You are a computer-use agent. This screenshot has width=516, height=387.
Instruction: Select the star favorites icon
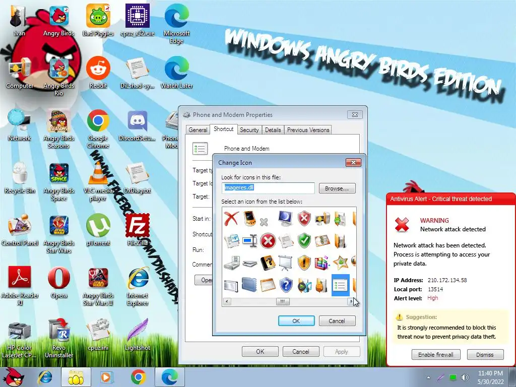point(340,263)
